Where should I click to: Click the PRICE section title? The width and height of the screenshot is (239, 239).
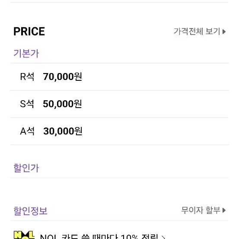[x=29, y=32]
